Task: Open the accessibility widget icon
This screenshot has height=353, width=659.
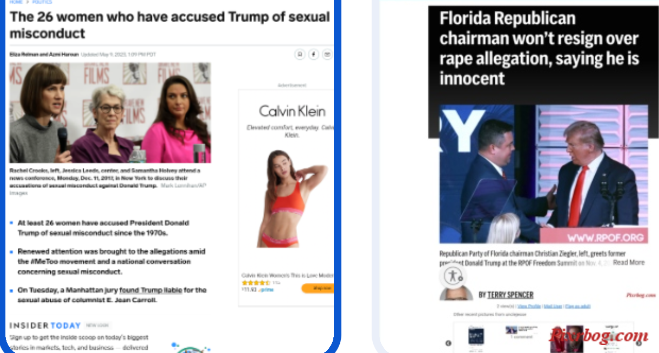Action: [x=453, y=276]
